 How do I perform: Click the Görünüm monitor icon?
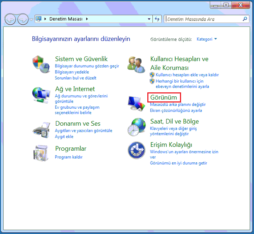136,104
